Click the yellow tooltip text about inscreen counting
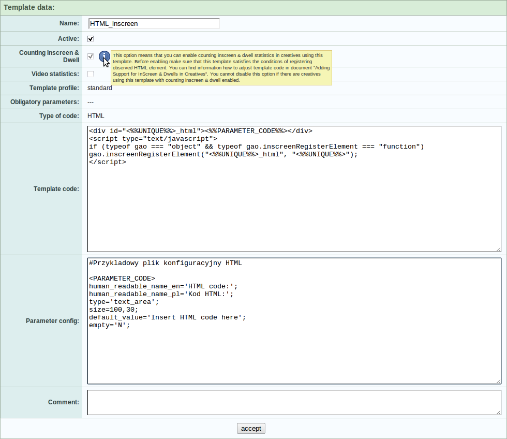The image size is (507, 439). pyautogui.click(x=221, y=68)
